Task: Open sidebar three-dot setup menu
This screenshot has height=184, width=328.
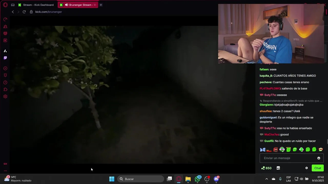Action: click(x=5, y=171)
